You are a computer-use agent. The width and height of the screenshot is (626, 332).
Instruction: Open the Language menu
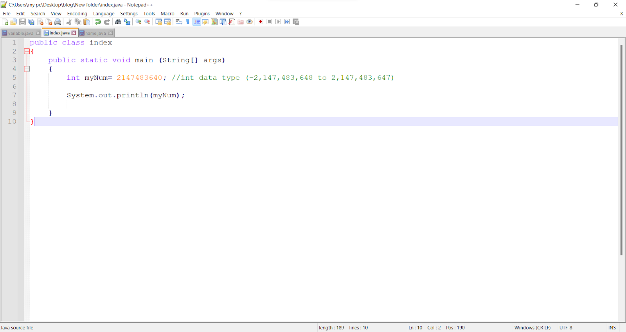coord(104,13)
